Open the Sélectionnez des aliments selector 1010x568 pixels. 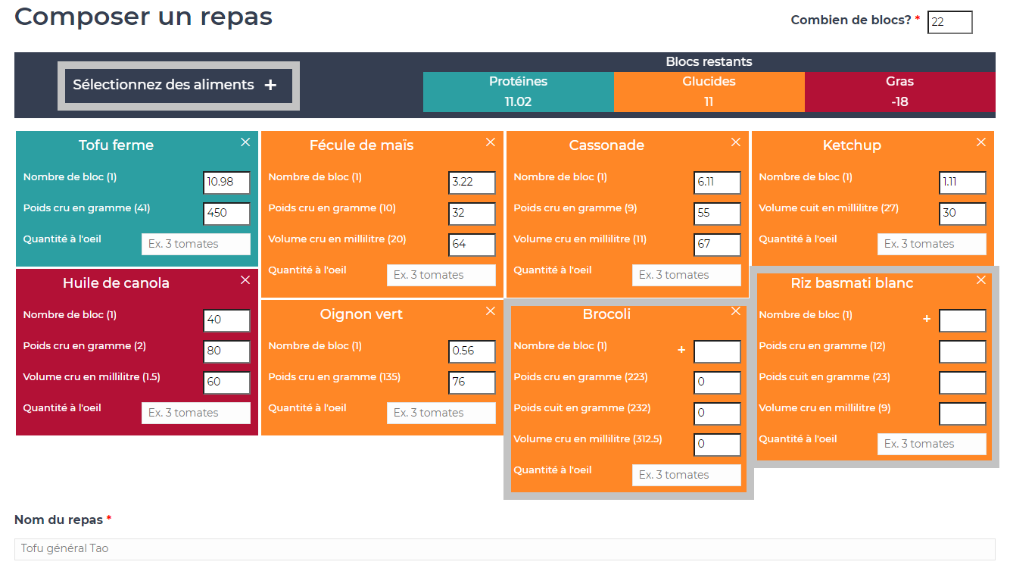click(x=178, y=86)
